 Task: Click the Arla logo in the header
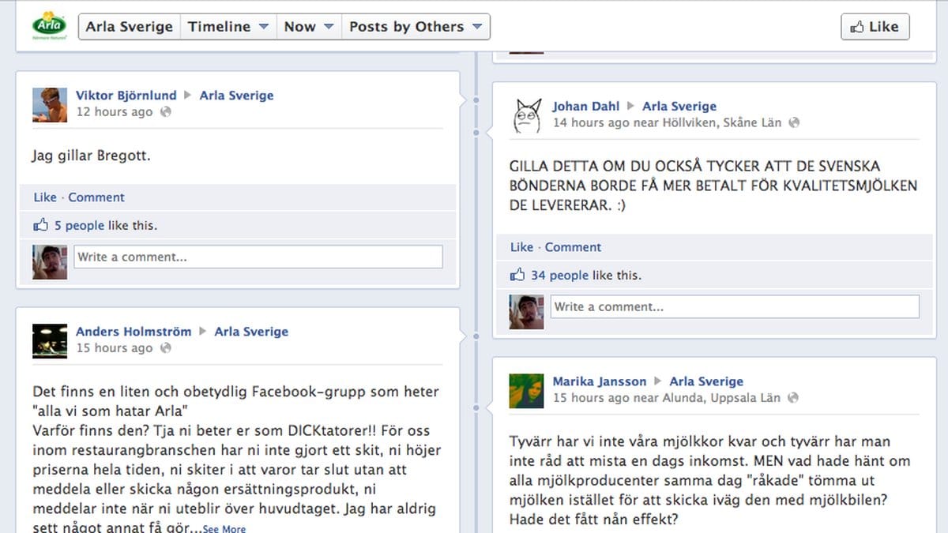click(49, 26)
